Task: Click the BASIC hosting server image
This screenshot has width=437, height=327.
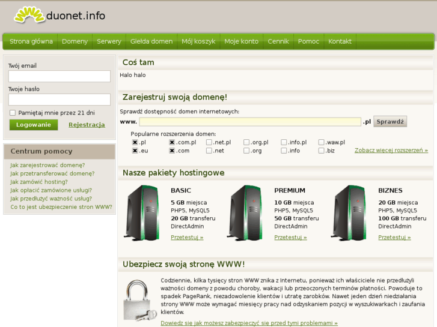Action: pyautogui.click(x=142, y=213)
